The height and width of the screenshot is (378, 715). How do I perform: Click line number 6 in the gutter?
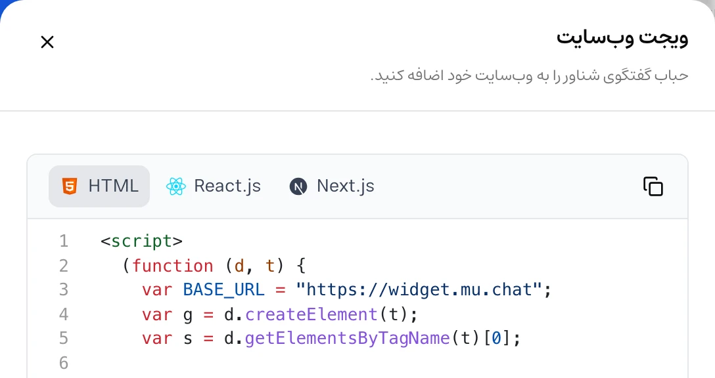(x=64, y=363)
